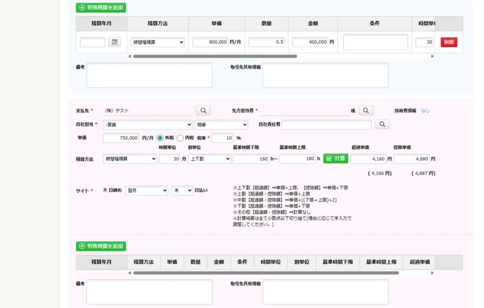The image size is (484, 308).
Task: Open the 上下割 dropdown under 割単位
Action: point(209,158)
